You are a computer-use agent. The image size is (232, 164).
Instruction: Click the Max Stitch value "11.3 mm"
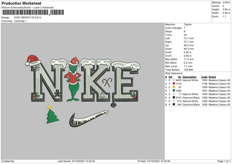[x=189, y=59]
